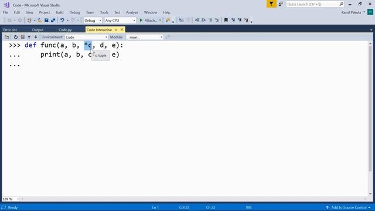Click the next history down arrow
Viewport: 375px width, 211px height.
(36, 37)
